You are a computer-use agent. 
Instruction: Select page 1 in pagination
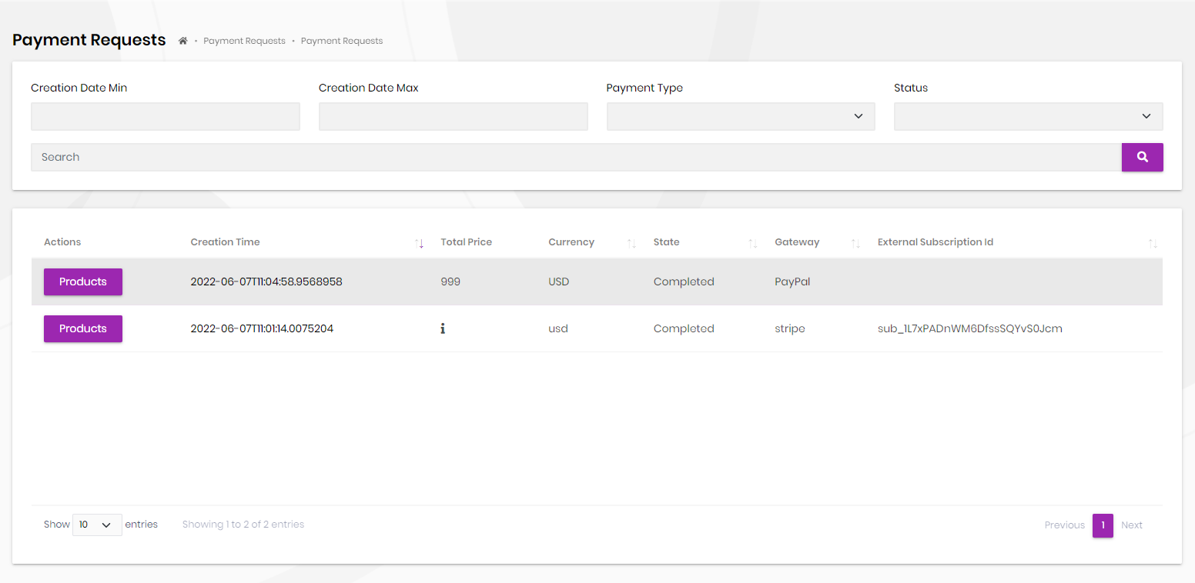pyautogui.click(x=1103, y=525)
